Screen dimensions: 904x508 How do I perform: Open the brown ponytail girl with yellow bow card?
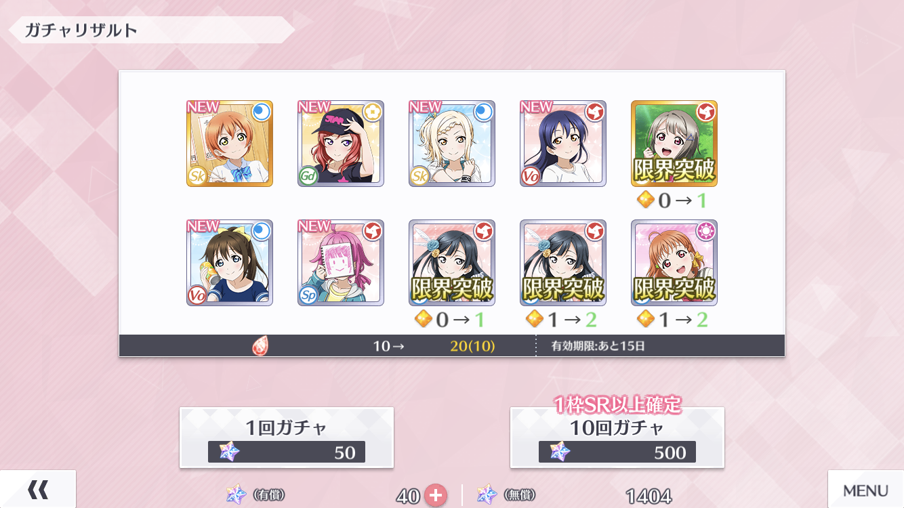[230, 263]
